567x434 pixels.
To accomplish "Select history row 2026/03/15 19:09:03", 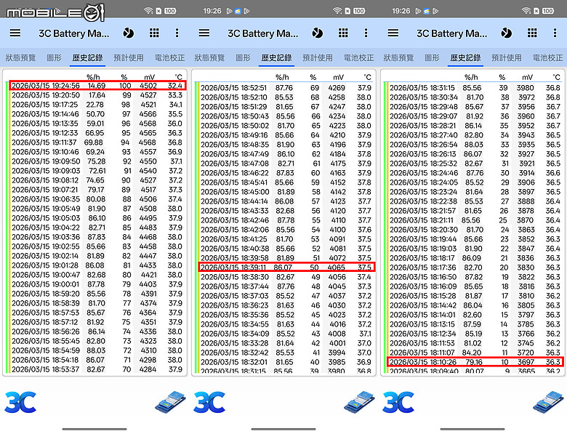I will click(x=97, y=171).
